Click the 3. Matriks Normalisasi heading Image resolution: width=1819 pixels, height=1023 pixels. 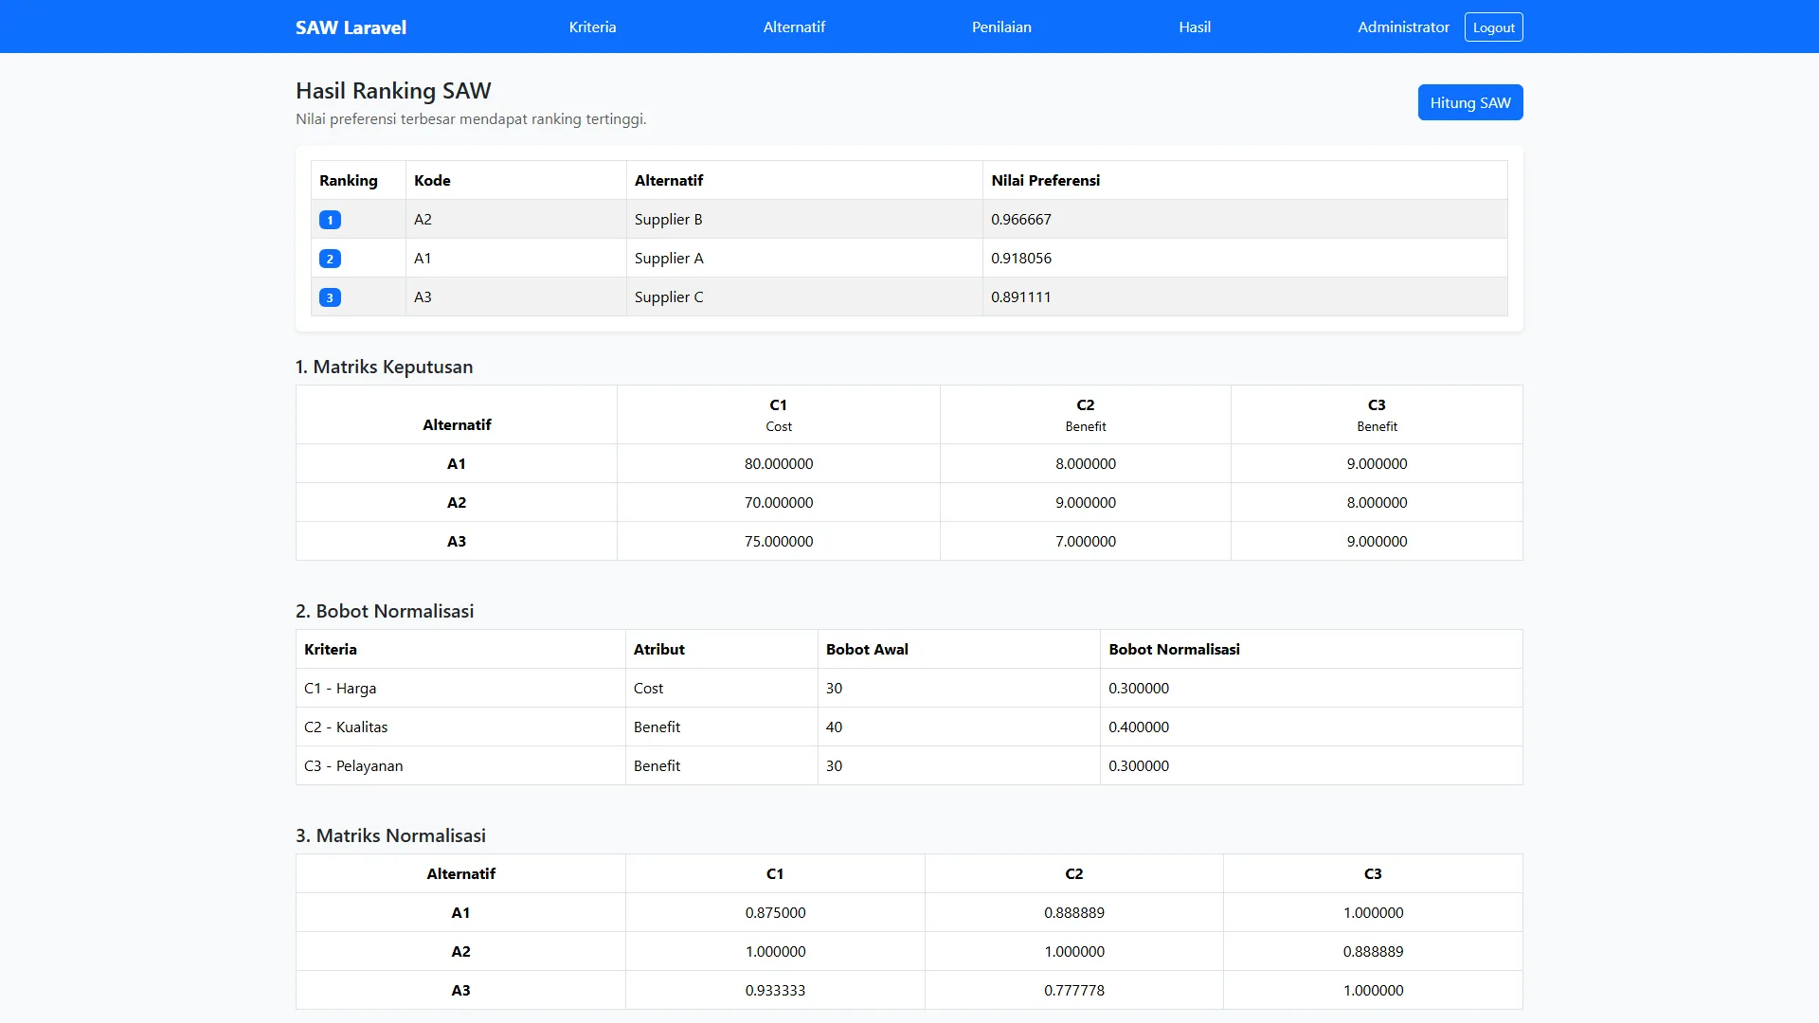[390, 835]
